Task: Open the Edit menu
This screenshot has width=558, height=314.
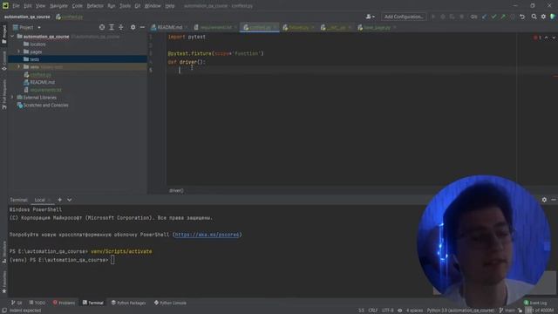Action: pyautogui.click(x=28, y=6)
